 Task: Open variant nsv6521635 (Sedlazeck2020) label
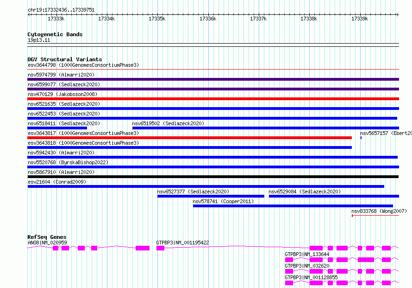pos(64,104)
